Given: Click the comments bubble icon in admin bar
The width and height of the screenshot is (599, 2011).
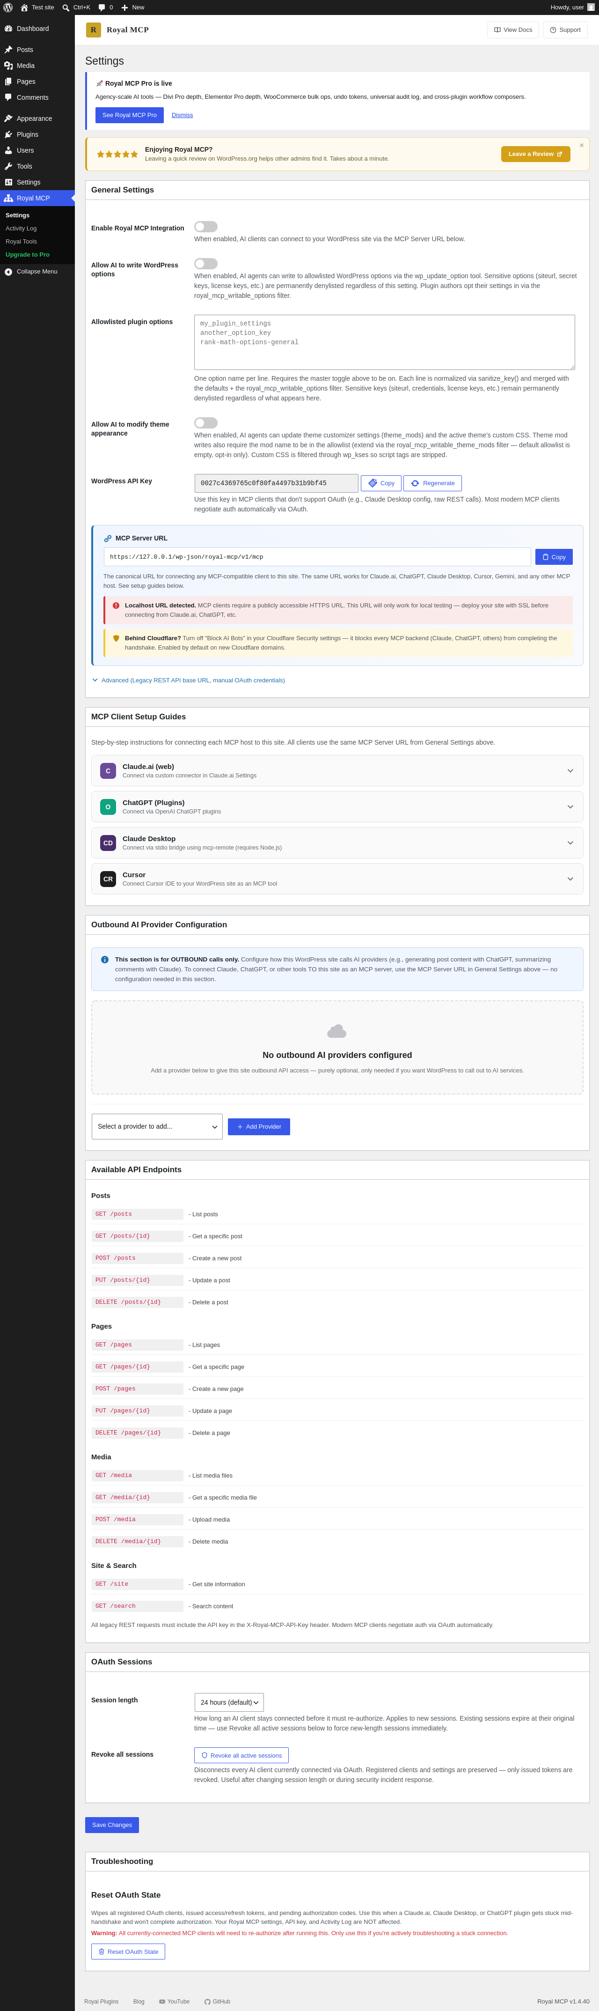Looking at the screenshot, I should pos(102,7).
